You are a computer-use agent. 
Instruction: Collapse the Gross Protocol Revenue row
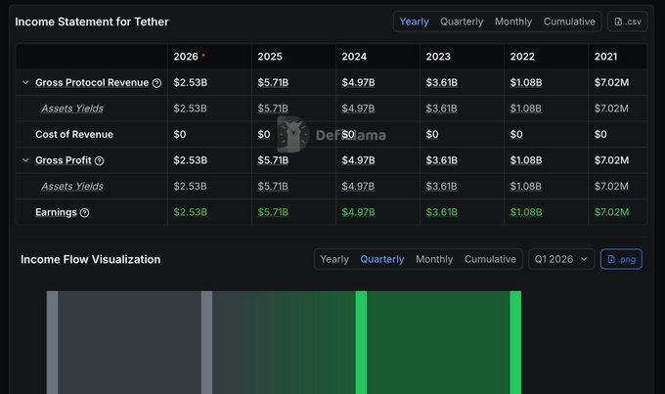pyautogui.click(x=25, y=82)
